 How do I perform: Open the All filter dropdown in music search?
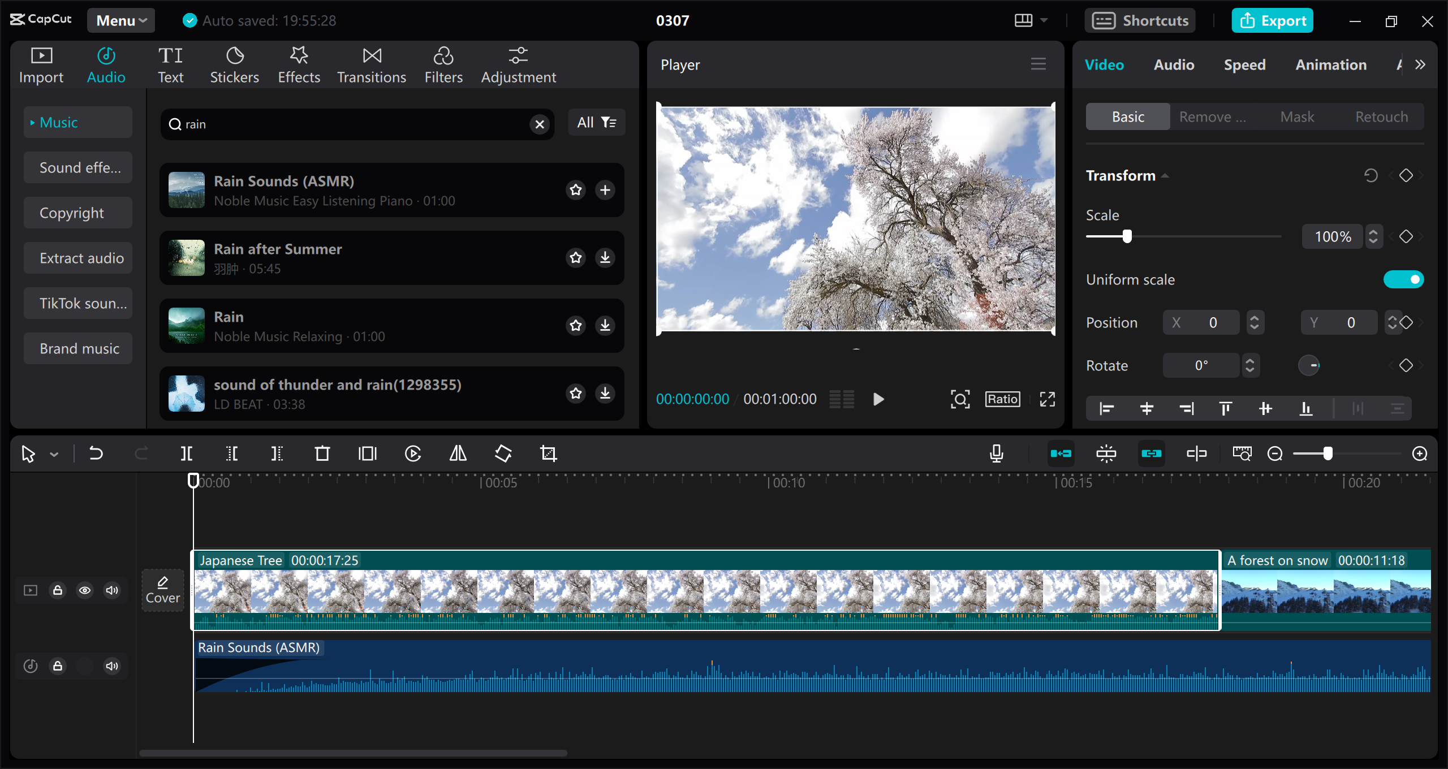(x=596, y=122)
